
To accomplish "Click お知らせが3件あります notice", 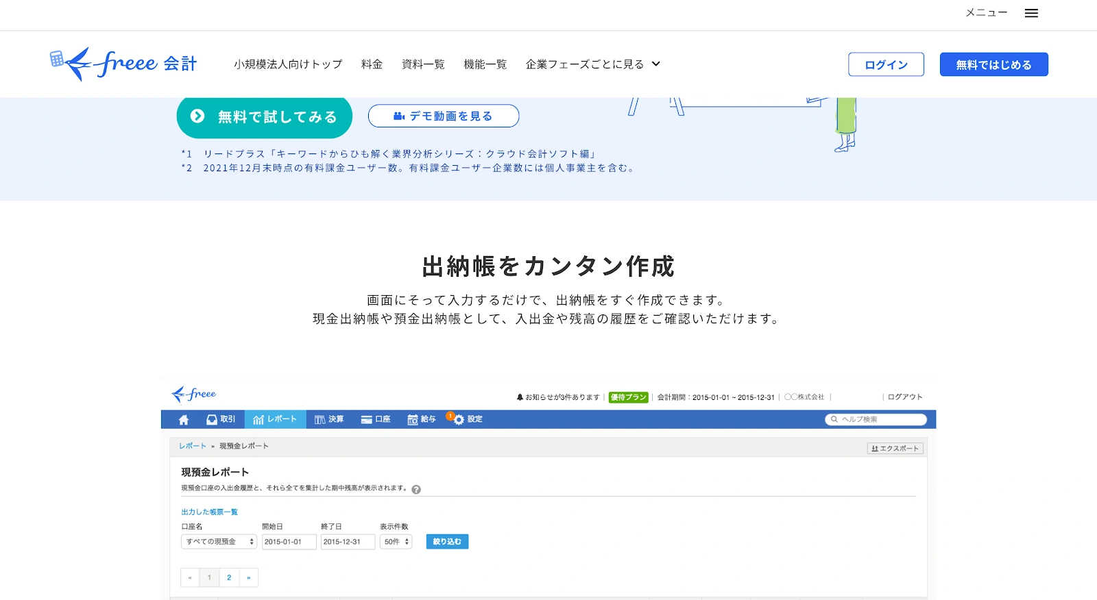I will 562,397.
